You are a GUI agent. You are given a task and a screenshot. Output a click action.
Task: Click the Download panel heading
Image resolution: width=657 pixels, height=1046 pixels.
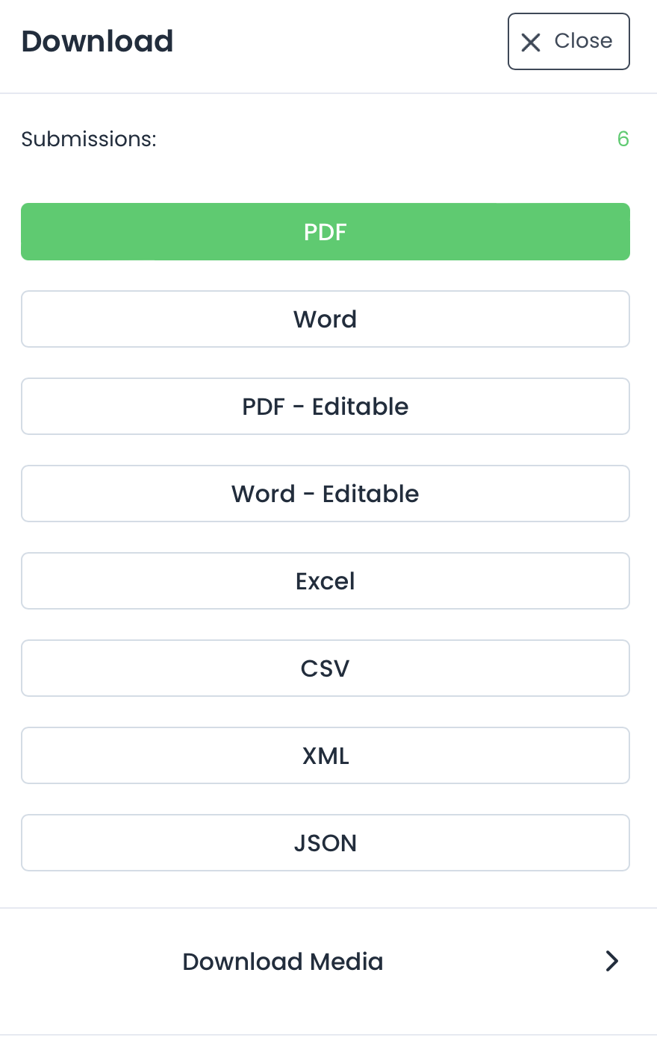(x=98, y=42)
